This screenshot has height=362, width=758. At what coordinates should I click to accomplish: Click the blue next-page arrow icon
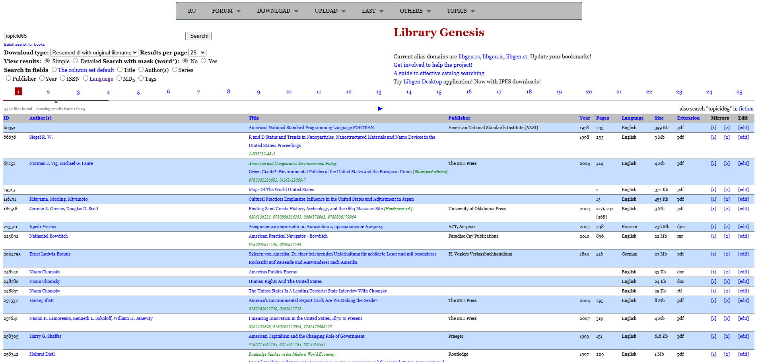coord(380,108)
